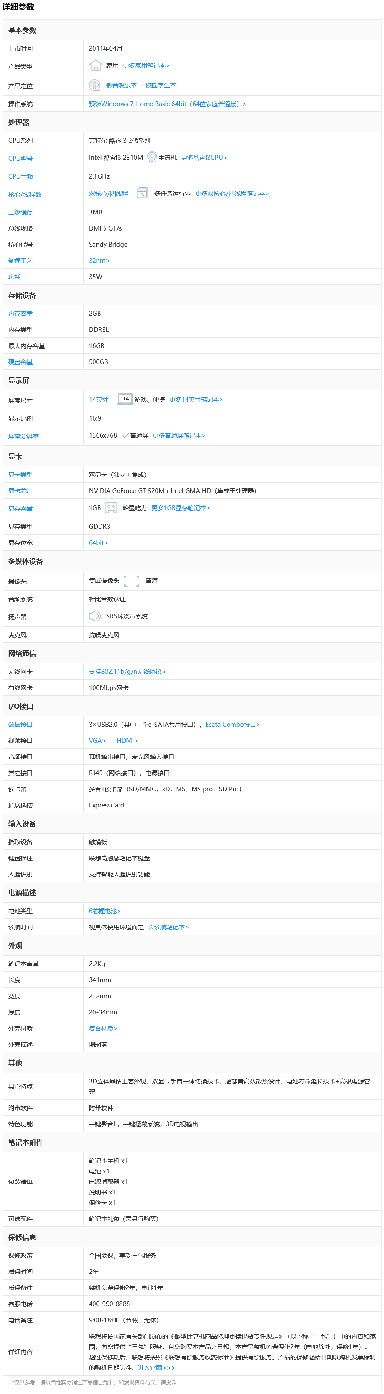This screenshot has height=1394, width=384.
Task: Click the 500GB hard disk value
Action: tap(99, 362)
